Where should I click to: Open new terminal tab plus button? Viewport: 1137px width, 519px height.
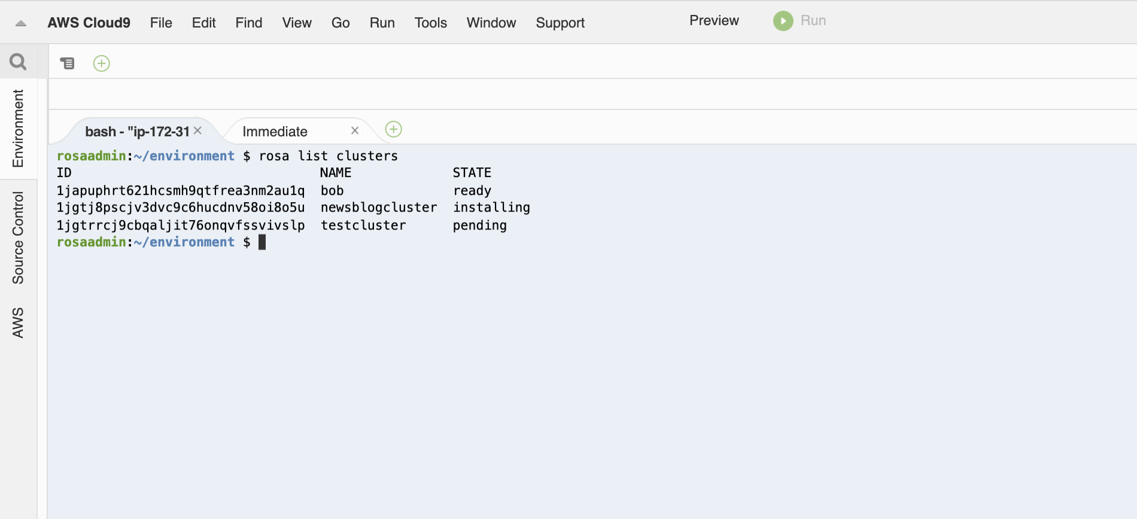click(x=393, y=129)
